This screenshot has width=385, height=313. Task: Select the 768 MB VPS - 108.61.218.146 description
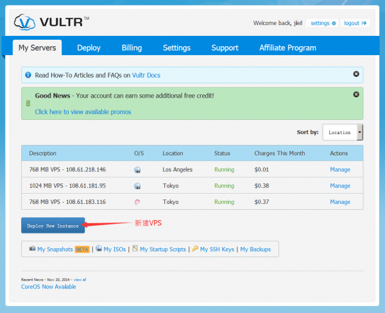[67, 169]
